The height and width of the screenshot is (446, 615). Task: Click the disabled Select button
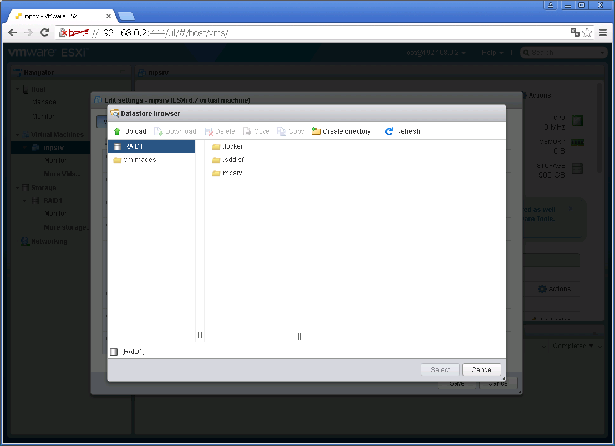(440, 370)
